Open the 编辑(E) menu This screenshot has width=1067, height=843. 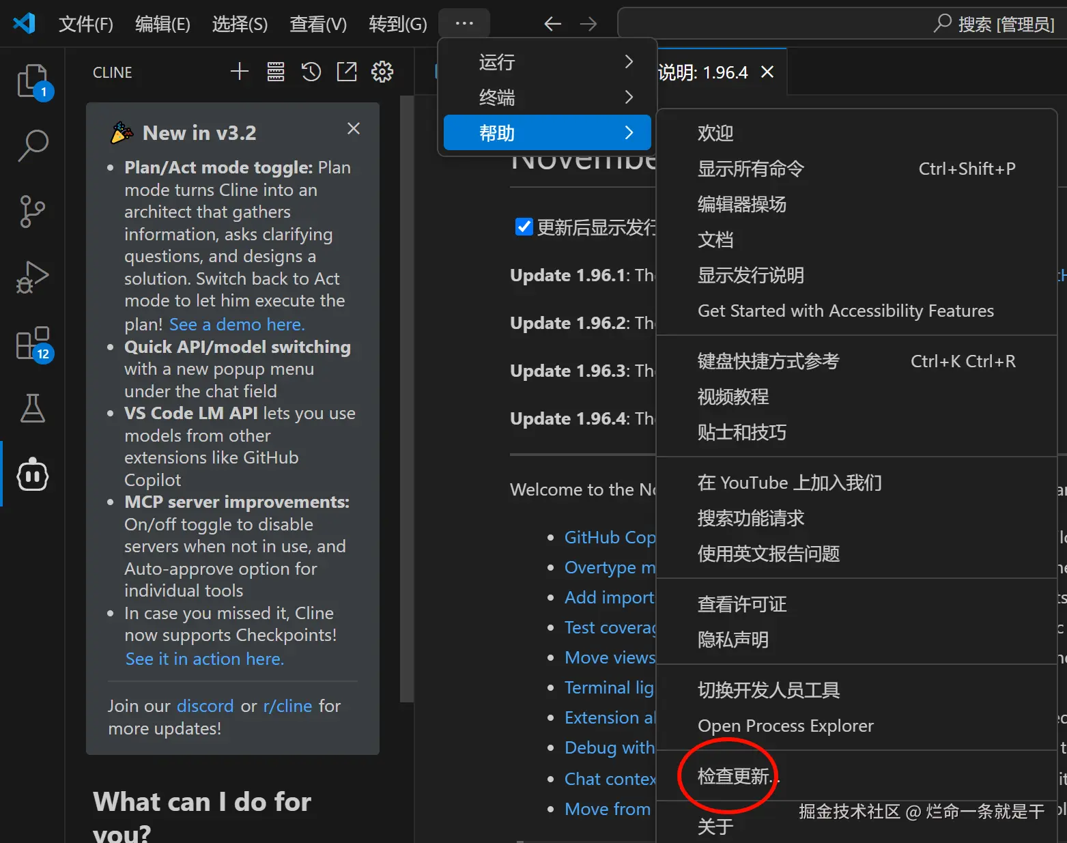pyautogui.click(x=162, y=25)
